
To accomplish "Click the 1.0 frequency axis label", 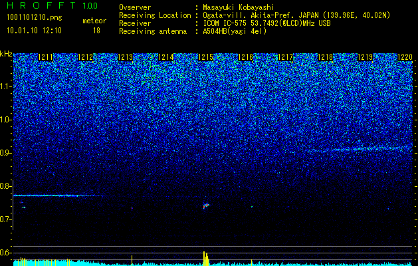I will (6, 120).
